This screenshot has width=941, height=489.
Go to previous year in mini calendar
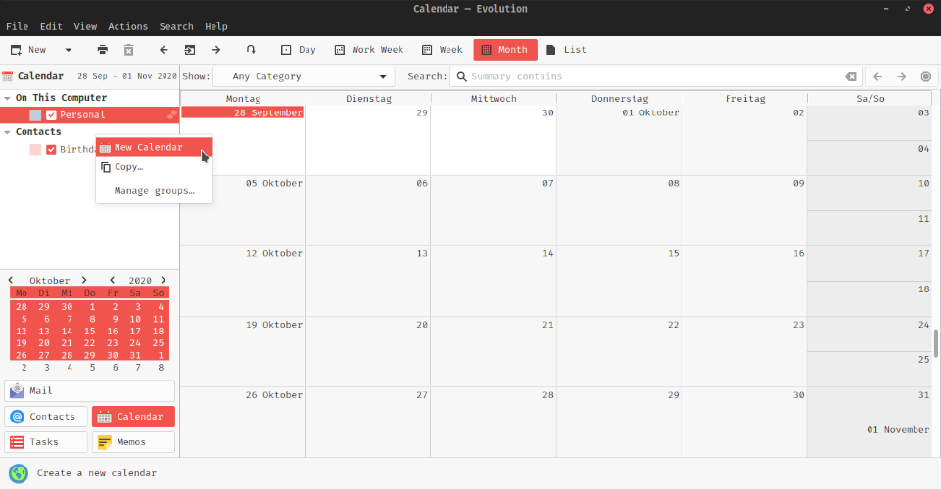coord(112,280)
